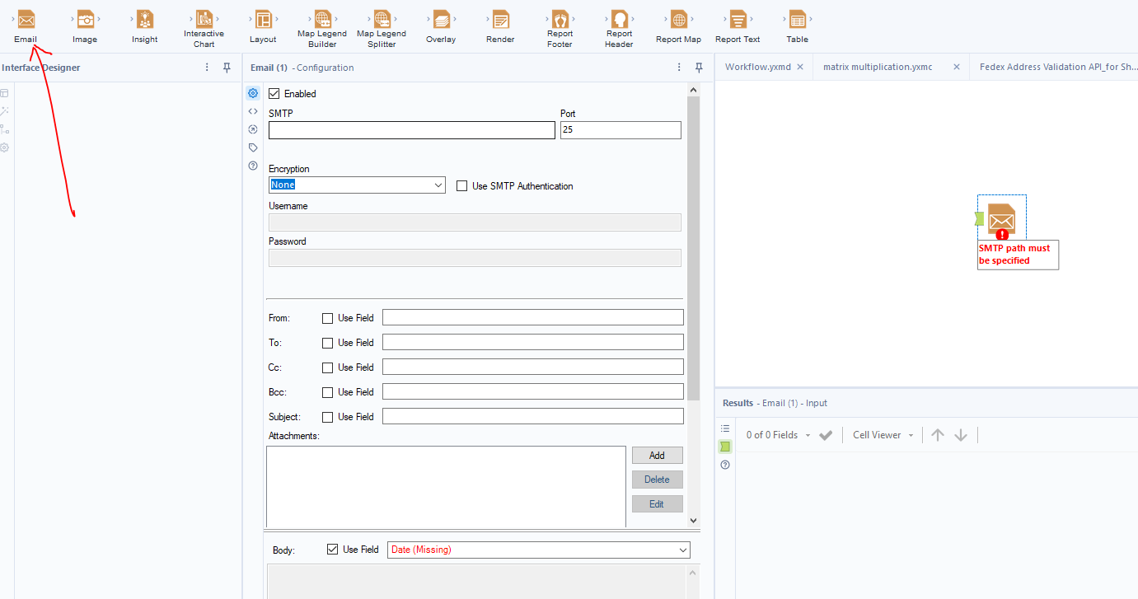1138x599 pixels.
Task: Enable Use SMTP Authentication
Action: [461, 185]
